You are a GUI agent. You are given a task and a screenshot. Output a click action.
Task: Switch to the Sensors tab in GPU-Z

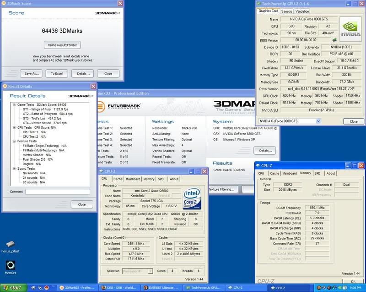(287, 11)
